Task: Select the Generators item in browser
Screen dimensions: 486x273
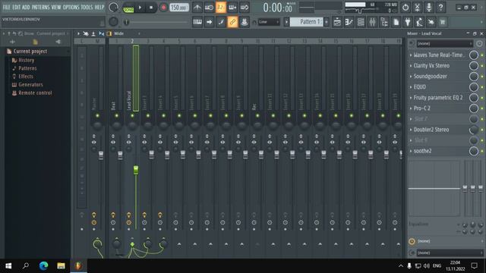Action: (30, 84)
